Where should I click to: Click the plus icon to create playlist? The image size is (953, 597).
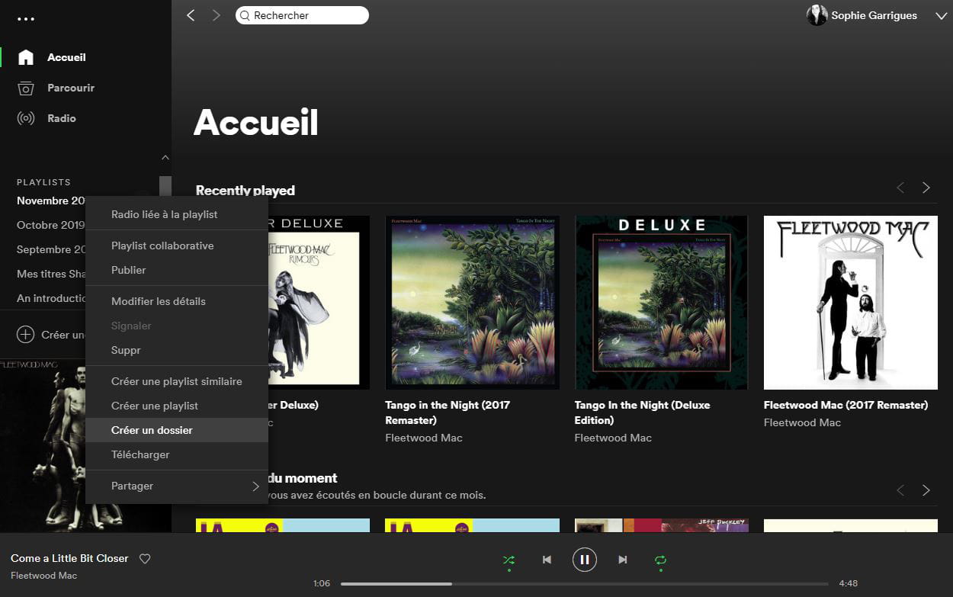(x=26, y=335)
